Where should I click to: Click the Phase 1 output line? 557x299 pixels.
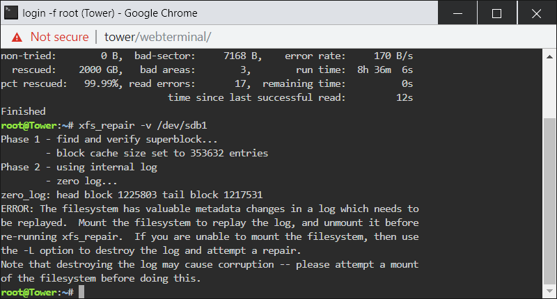tap(109, 139)
